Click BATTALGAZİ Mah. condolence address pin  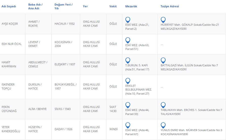point(163,60)
